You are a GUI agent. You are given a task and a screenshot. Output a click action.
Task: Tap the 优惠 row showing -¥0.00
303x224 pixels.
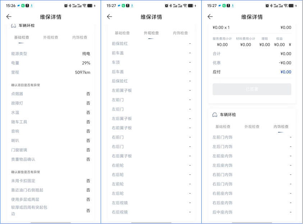(x=252, y=63)
